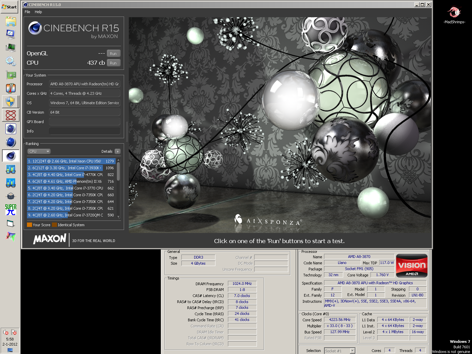The height and width of the screenshot is (354, 472).
Task: Open the unboxed blue sphere Cinebench icon
Action: (x=10, y=142)
